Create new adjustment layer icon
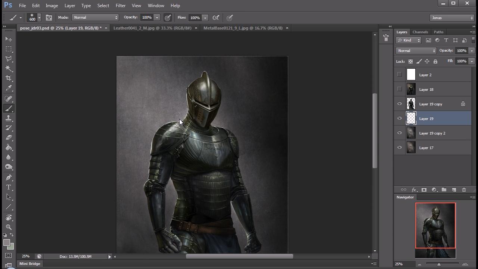The height and width of the screenshot is (269, 478). tap(434, 190)
